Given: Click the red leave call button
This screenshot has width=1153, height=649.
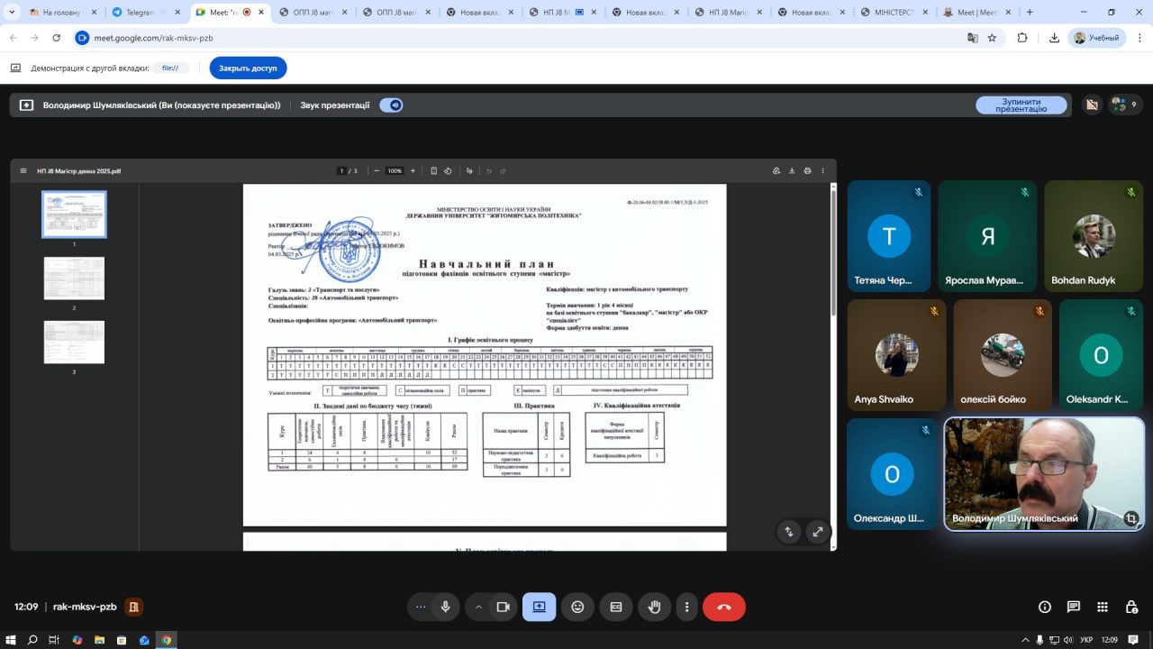Looking at the screenshot, I should point(723,607).
